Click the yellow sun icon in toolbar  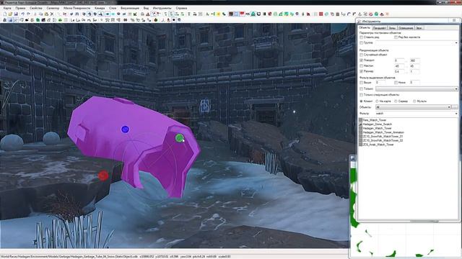(x=219, y=14)
